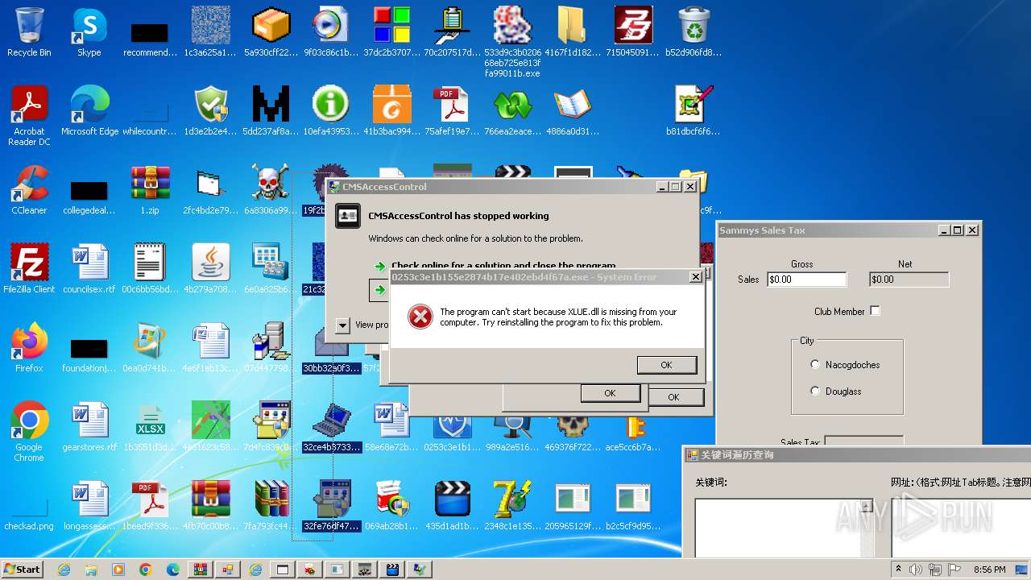Toggle the Club Member checkbox
The image size is (1031, 580).
875,311
